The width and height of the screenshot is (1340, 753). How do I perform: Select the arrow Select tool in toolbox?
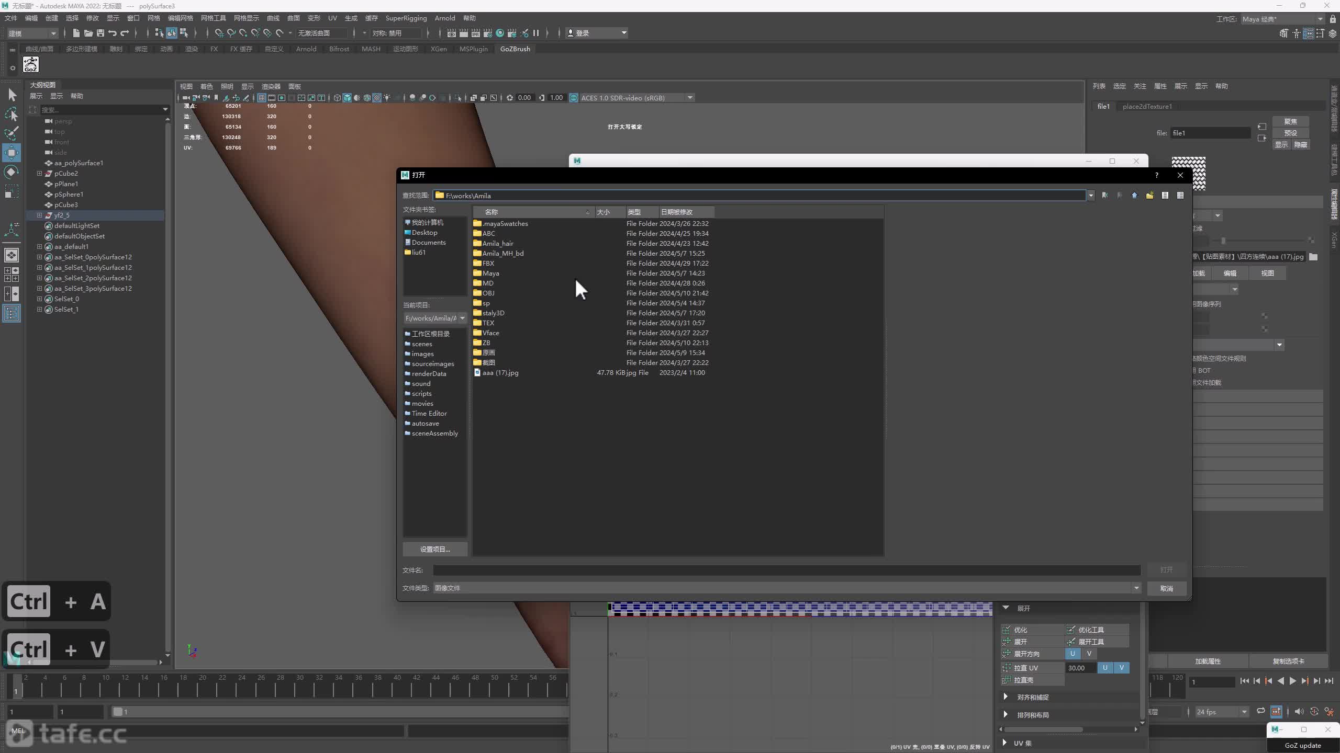point(12,95)
